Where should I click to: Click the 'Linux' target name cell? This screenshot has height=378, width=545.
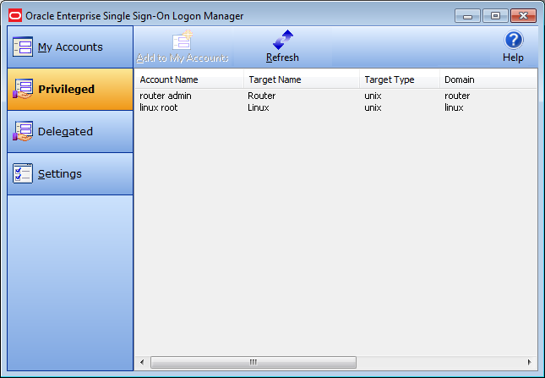pos(259,107)
